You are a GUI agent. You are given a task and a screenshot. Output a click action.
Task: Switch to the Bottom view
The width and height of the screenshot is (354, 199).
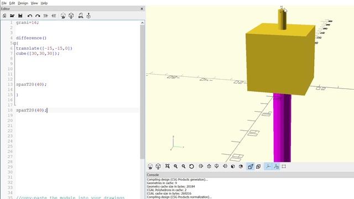pos(217,166)
